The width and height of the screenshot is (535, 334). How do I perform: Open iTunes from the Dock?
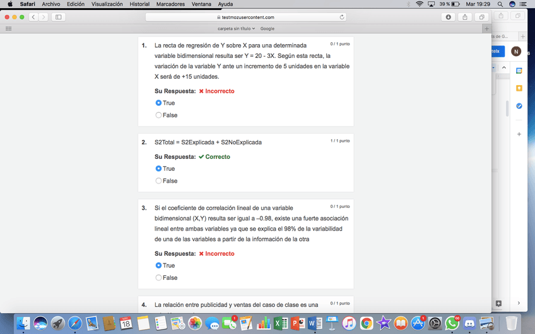[349, 323]
